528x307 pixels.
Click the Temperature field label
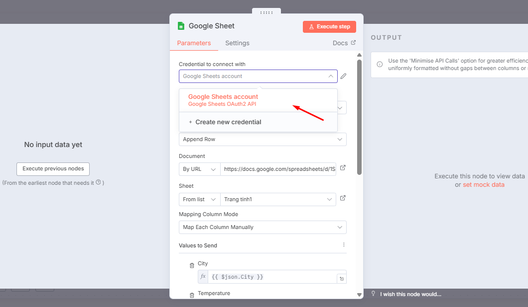coord(214,293)
